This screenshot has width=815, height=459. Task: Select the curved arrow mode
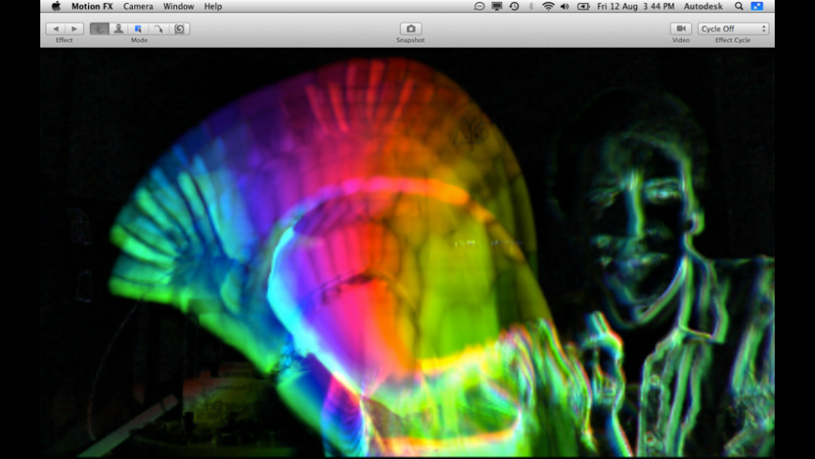[158, 29]
